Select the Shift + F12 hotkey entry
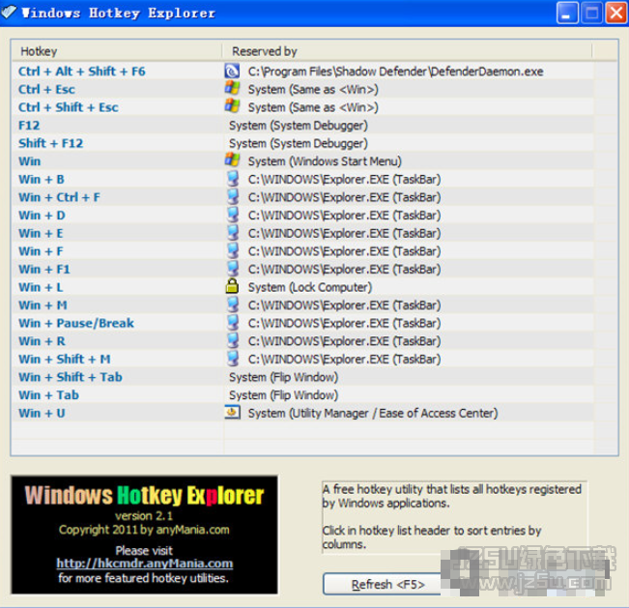 (x=50, y=143)
